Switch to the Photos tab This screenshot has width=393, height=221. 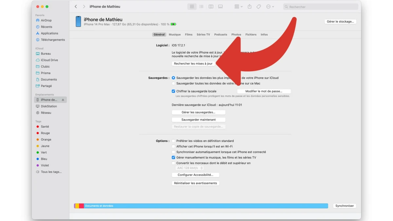click(x=236, y=34)
